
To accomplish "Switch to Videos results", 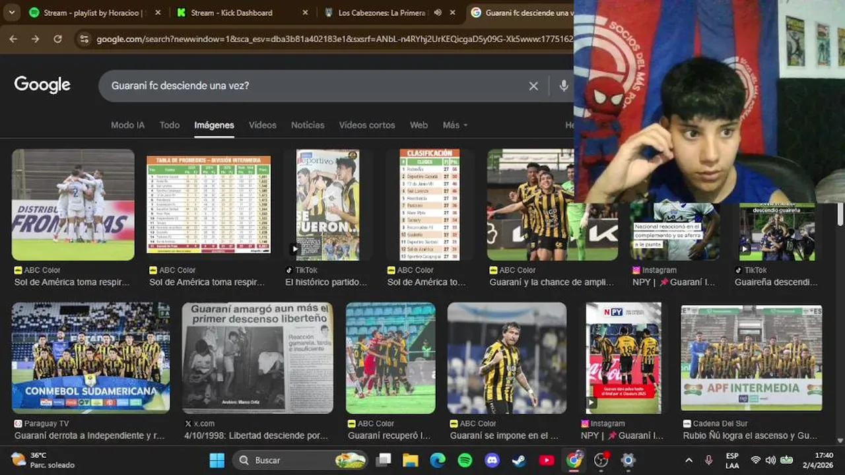I will (x=263, y=125).
